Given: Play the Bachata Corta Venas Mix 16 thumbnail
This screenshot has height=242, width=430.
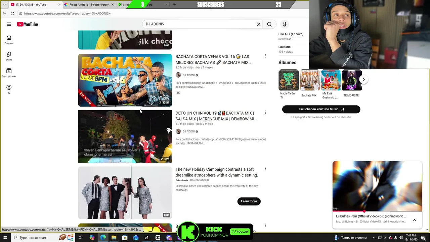Looking at the screenshot, I should [125, 80].
